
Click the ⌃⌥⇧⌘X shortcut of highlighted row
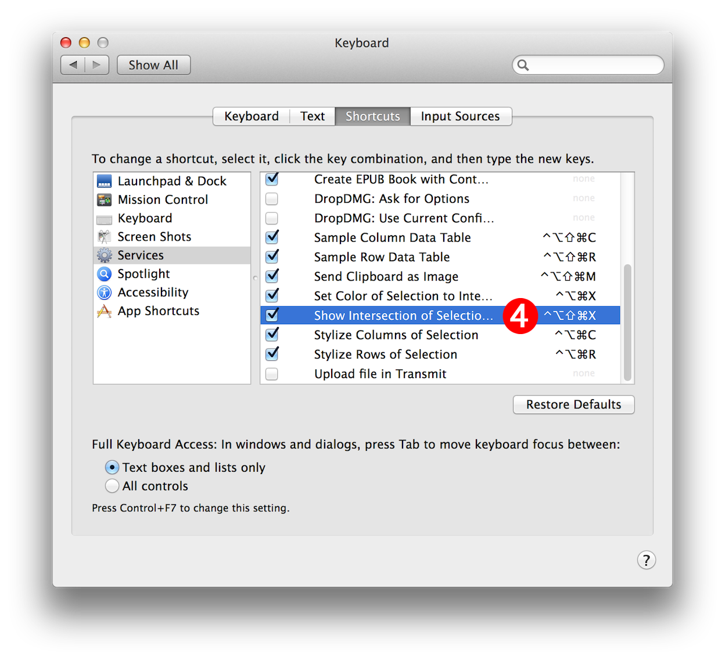pos(570,315)
